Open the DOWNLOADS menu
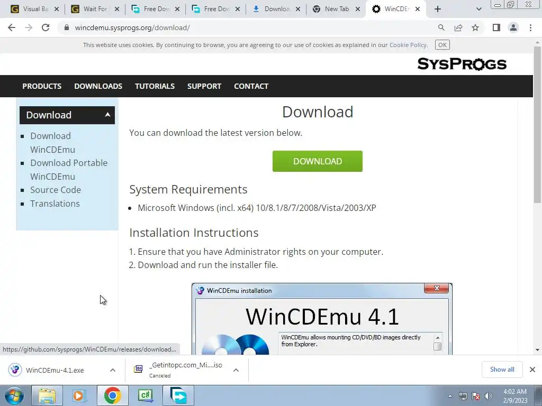The width and height of the screenshot is (542, 406). click(x=98, y=86)
